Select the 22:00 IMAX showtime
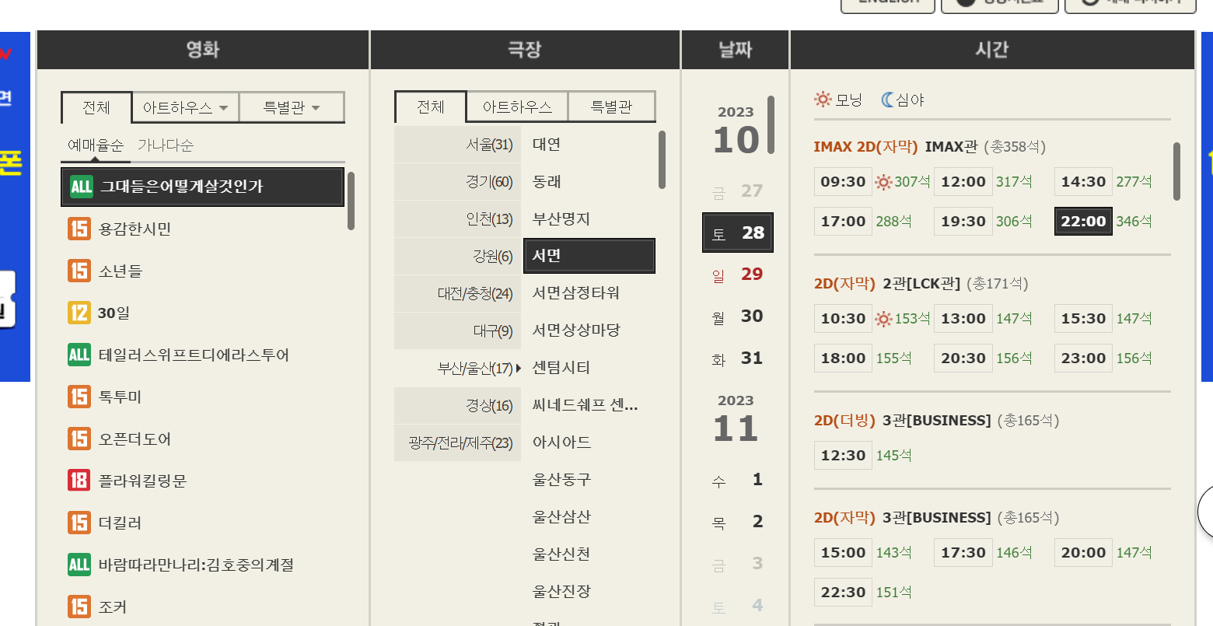This screenshot has height=626, width=1213. 1083,221
